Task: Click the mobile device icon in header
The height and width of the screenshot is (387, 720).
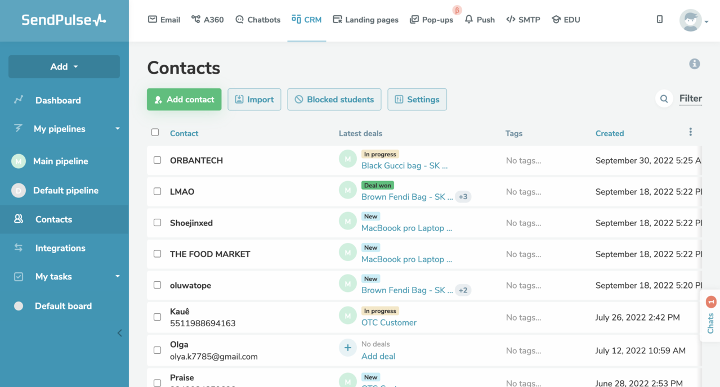Action: [x=659, y=20]
